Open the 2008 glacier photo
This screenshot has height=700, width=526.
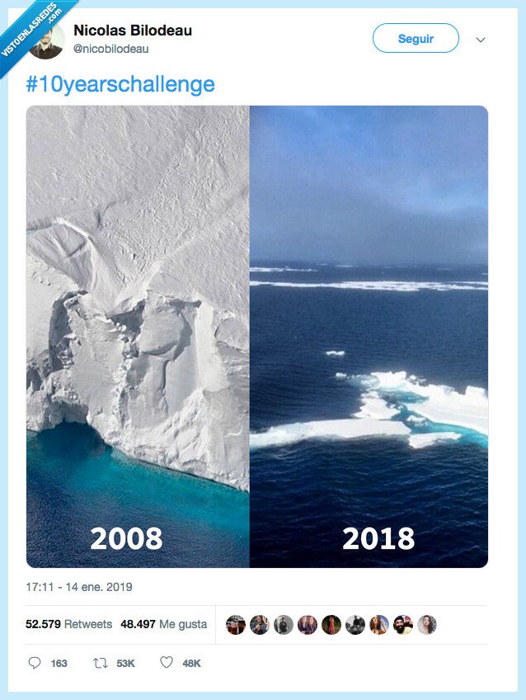coord(138,336)
